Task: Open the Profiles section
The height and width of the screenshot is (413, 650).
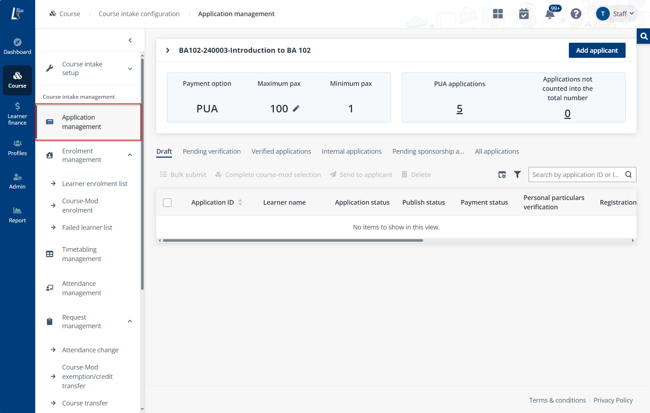Action: [17, 147]
